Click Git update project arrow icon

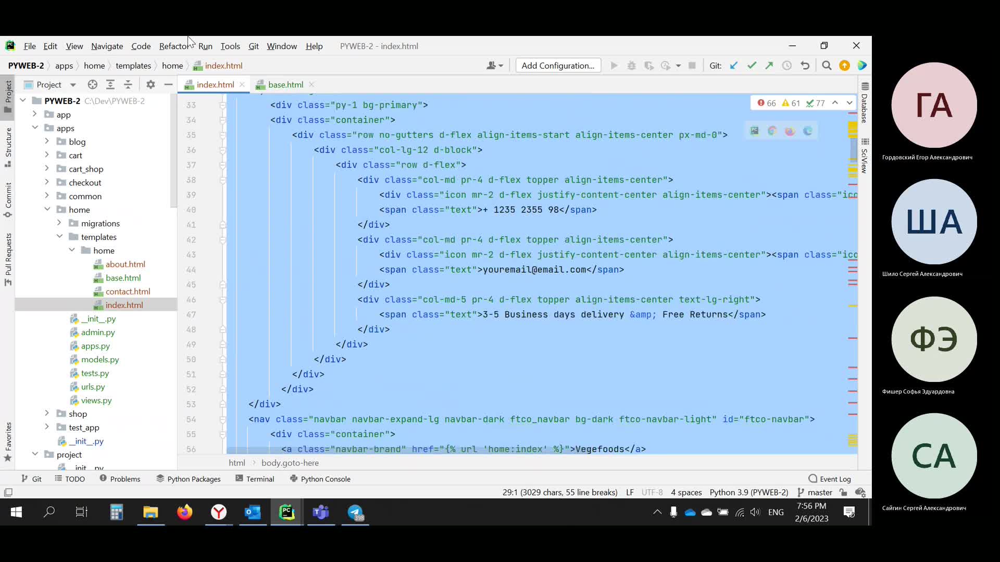[733, 66]
